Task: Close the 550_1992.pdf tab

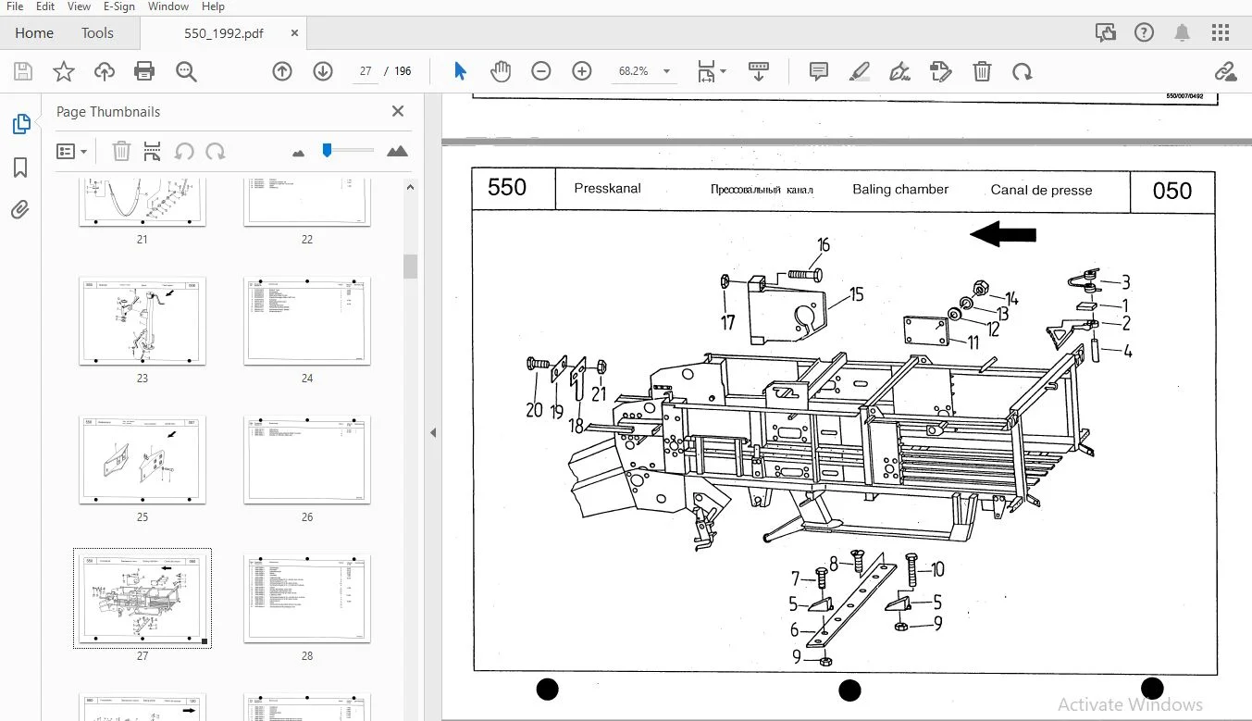Action: (x=294, y=32)
